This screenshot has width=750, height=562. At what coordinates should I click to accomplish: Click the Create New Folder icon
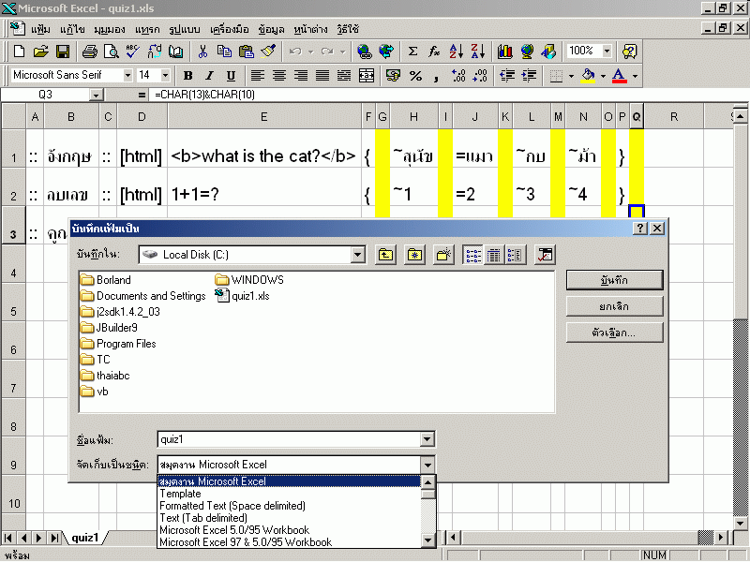pos(445,254)
